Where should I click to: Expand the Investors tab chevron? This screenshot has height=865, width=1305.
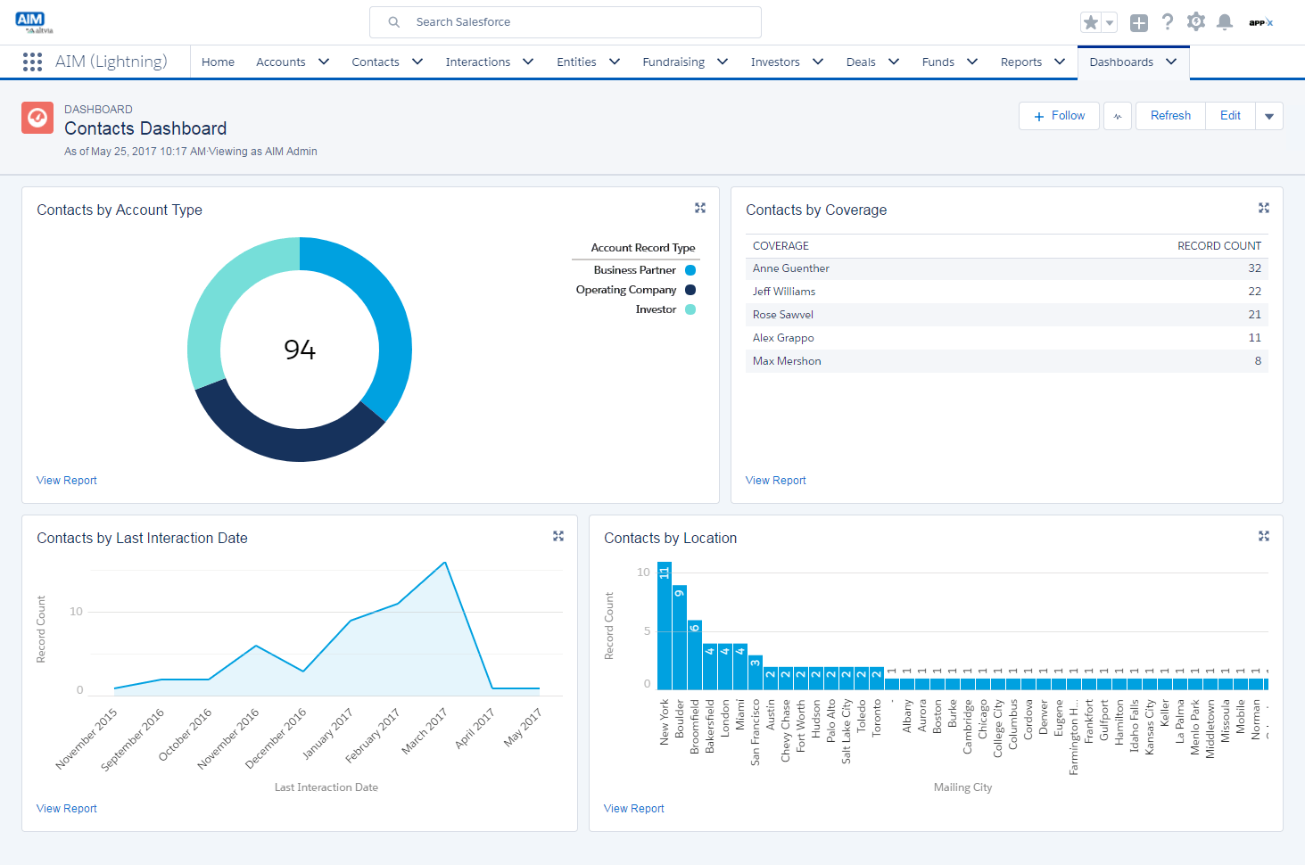[x=818, y=62]
